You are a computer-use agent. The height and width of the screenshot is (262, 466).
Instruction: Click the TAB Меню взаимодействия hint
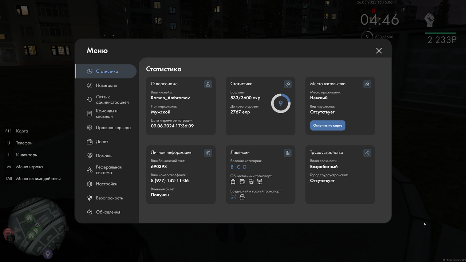point(33,179)
